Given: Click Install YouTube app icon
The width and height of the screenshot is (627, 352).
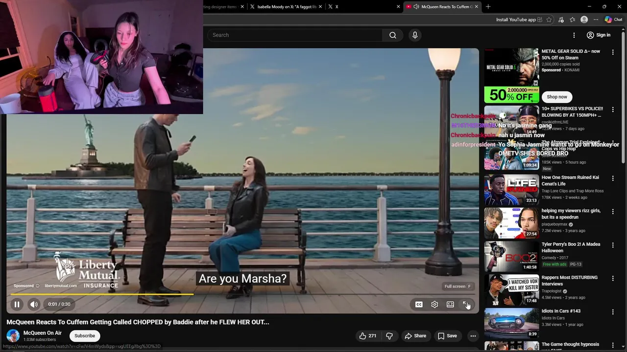Looking at the screenshot, I should (x=539, y=20).
